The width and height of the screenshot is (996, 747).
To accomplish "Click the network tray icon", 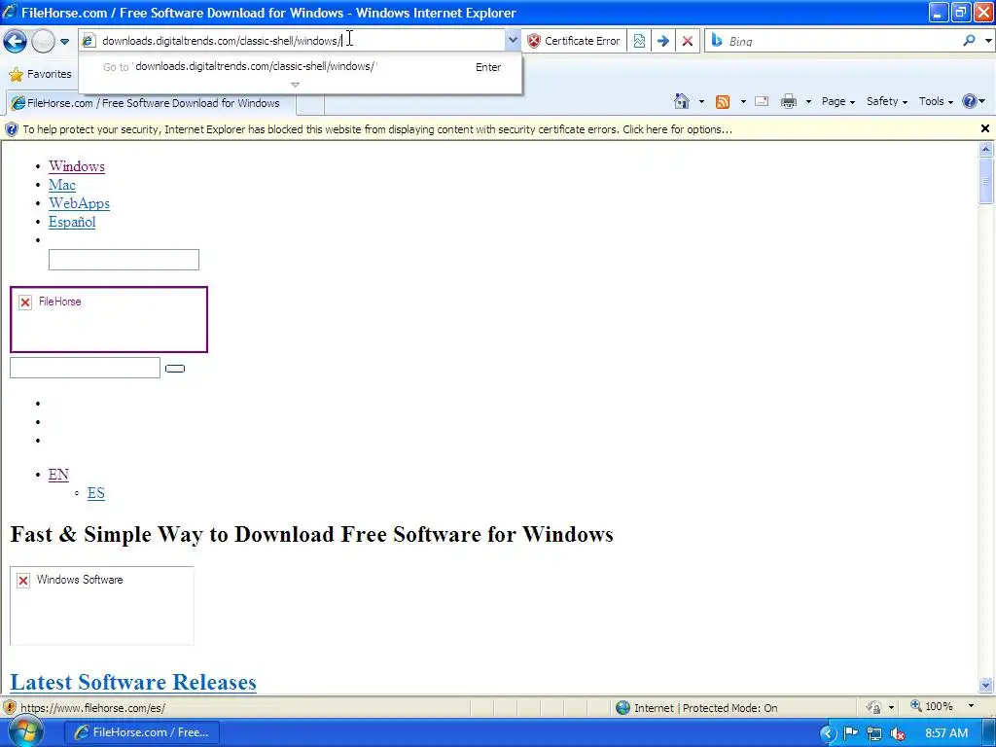I will pos(874,733).
